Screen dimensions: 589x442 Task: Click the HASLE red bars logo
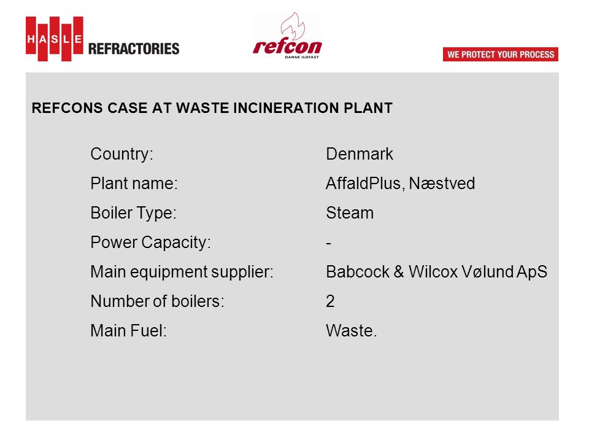55,39
